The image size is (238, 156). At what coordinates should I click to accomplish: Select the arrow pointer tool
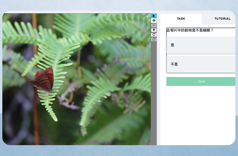154,16
